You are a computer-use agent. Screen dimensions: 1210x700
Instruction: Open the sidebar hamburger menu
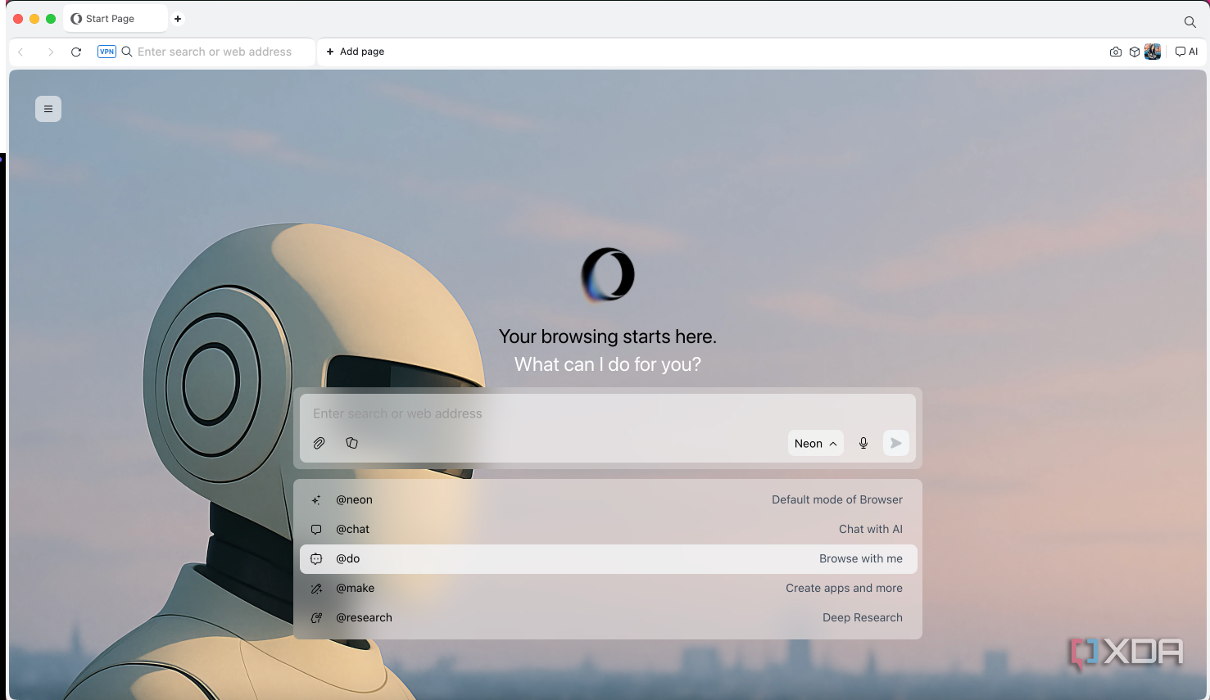click(48, 109)
